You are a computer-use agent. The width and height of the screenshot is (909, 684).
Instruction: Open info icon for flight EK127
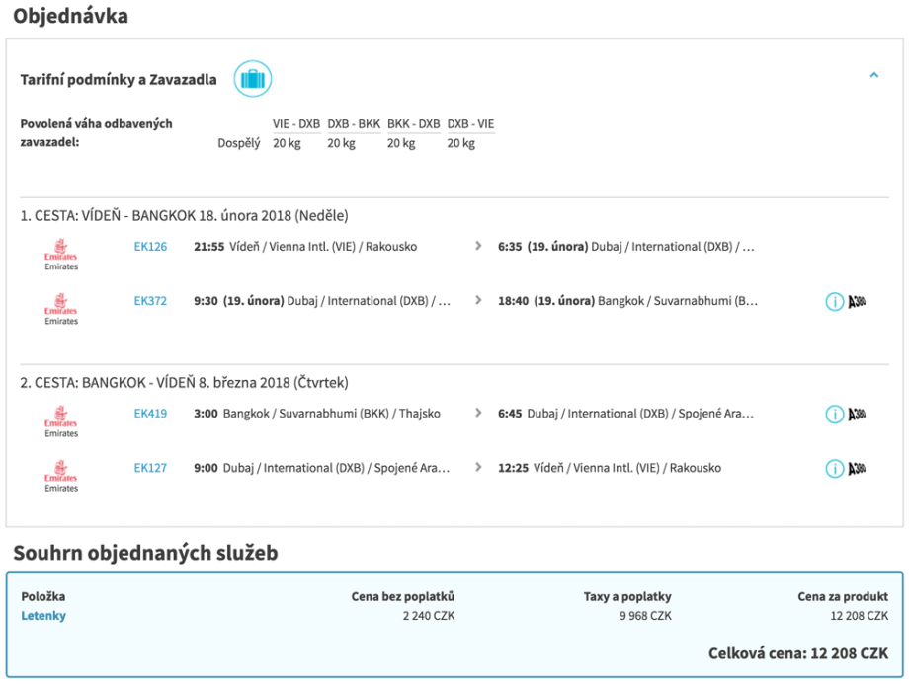pyautogui.click(x=835, y=468)
